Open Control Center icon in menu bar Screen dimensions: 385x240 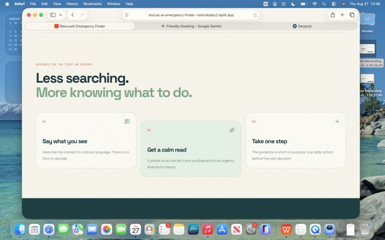(334, 4)
